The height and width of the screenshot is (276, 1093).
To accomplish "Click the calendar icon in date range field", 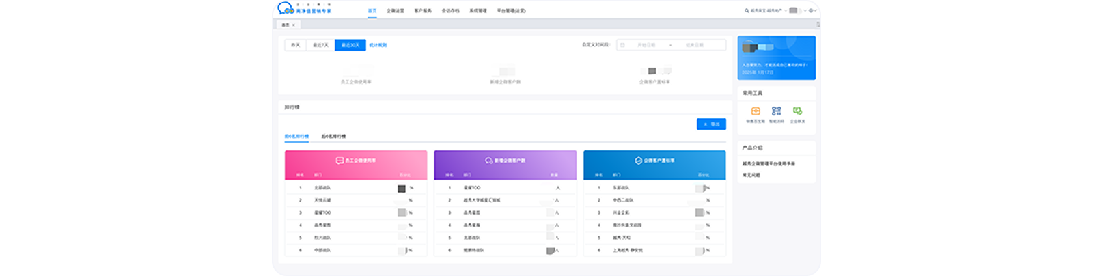I will click(622, 45).
